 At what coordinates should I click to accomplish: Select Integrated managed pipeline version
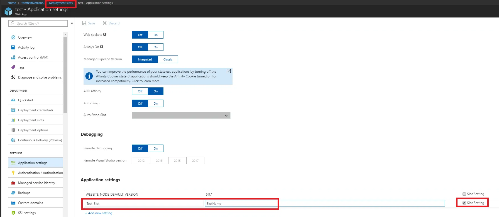coord(145,59)
